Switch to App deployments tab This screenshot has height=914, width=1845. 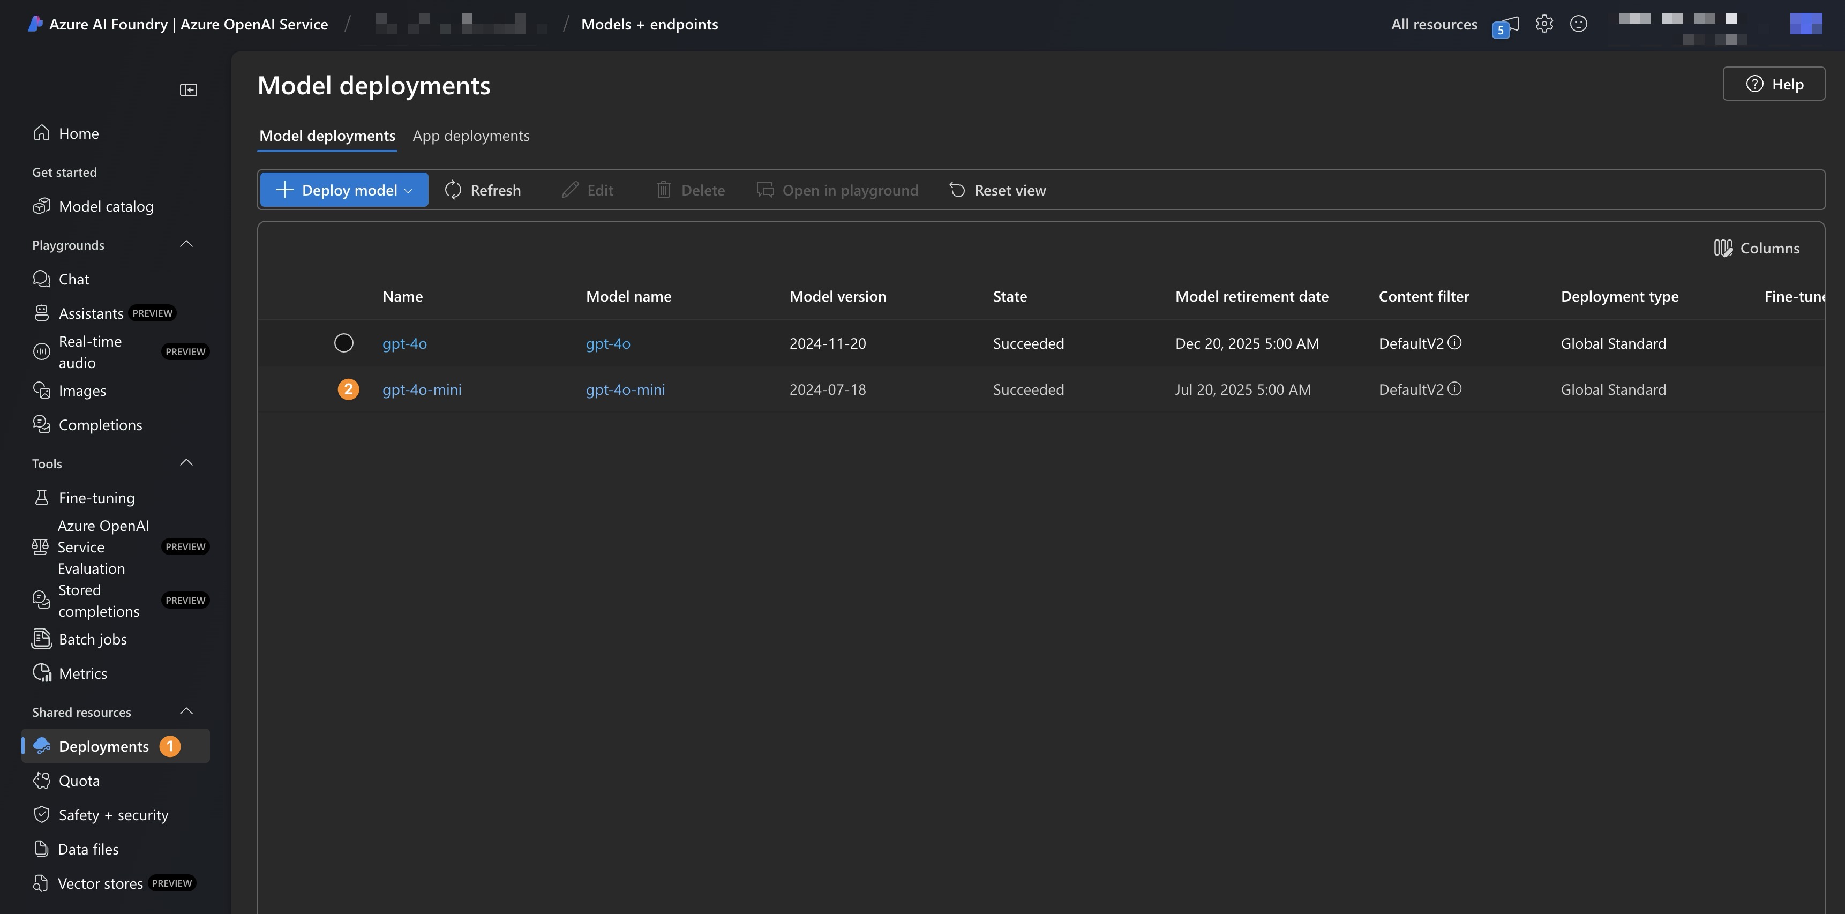(471, 136)
